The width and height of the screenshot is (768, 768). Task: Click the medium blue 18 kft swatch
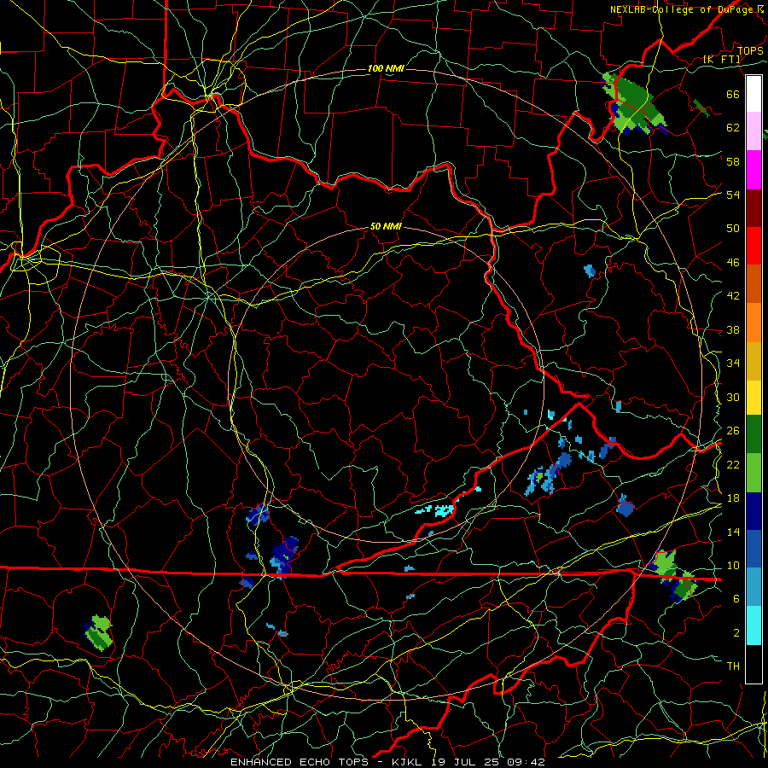(753, 549)
